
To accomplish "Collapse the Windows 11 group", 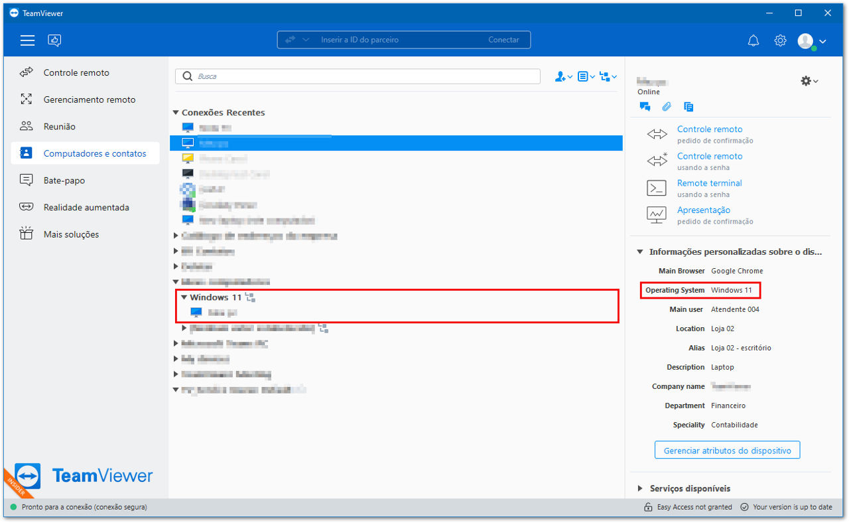I will pos(184,297).
